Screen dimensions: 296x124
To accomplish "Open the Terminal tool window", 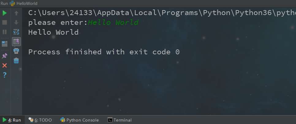I will pos(120,120).
